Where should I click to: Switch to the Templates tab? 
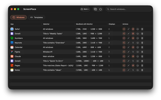pyautogui.click(x=36, y=17)
